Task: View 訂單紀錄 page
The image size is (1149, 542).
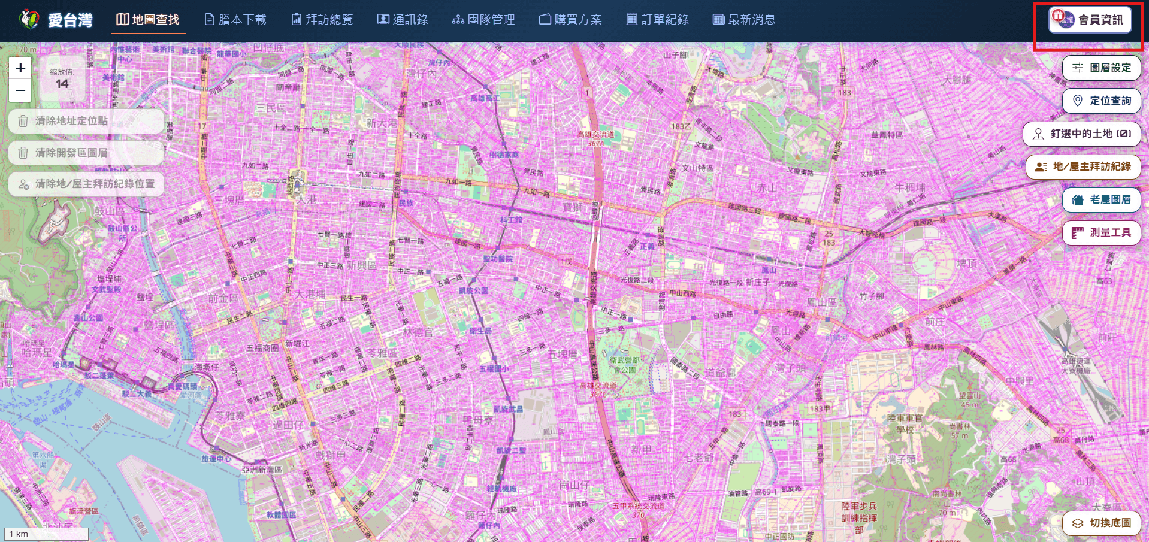Action: 657,20
